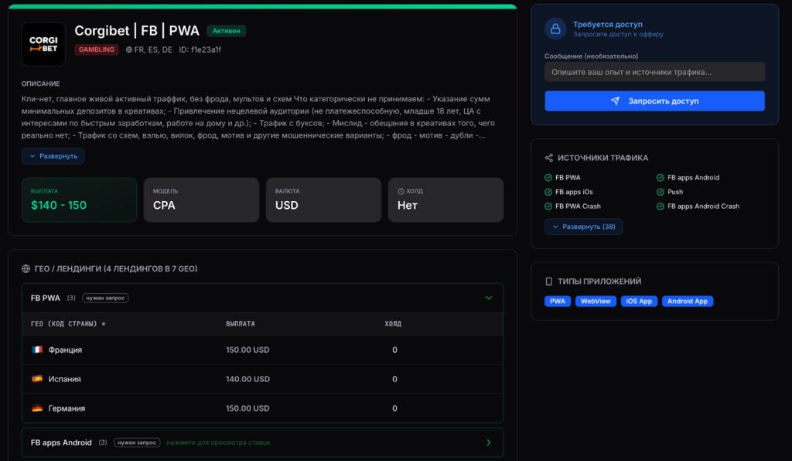Image resolution: width=792 pixels, height=461 pixels.
Task: Click the check icon beside FB PWA Crash
Action: coord(548,206)
